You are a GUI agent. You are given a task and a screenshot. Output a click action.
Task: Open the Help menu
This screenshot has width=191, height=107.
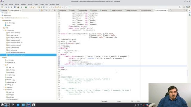[x=58, y=4]
